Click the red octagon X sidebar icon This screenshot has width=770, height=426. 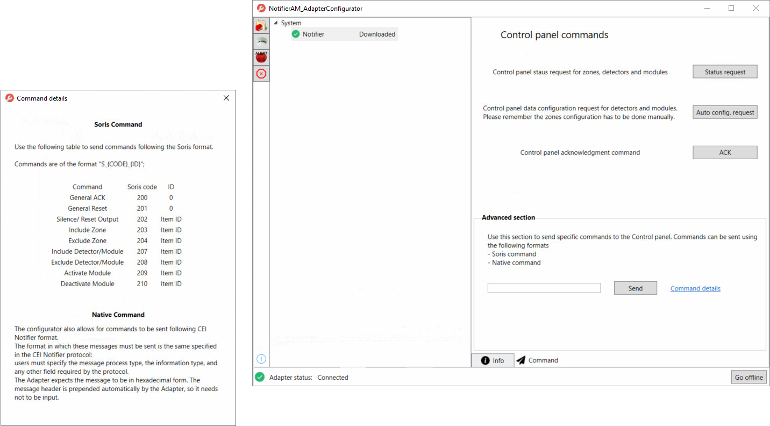261,74
